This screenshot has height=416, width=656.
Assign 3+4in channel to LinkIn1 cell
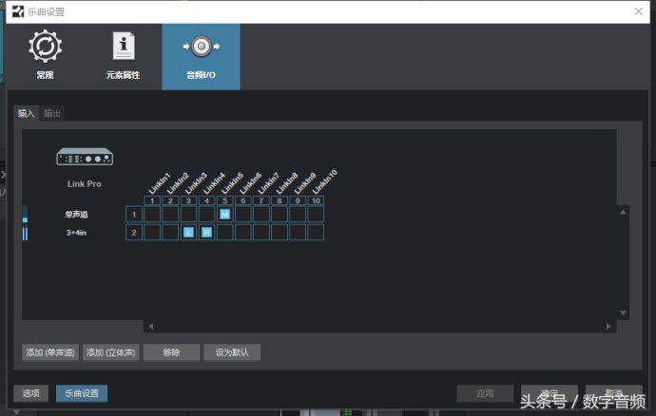coord(152,233)
